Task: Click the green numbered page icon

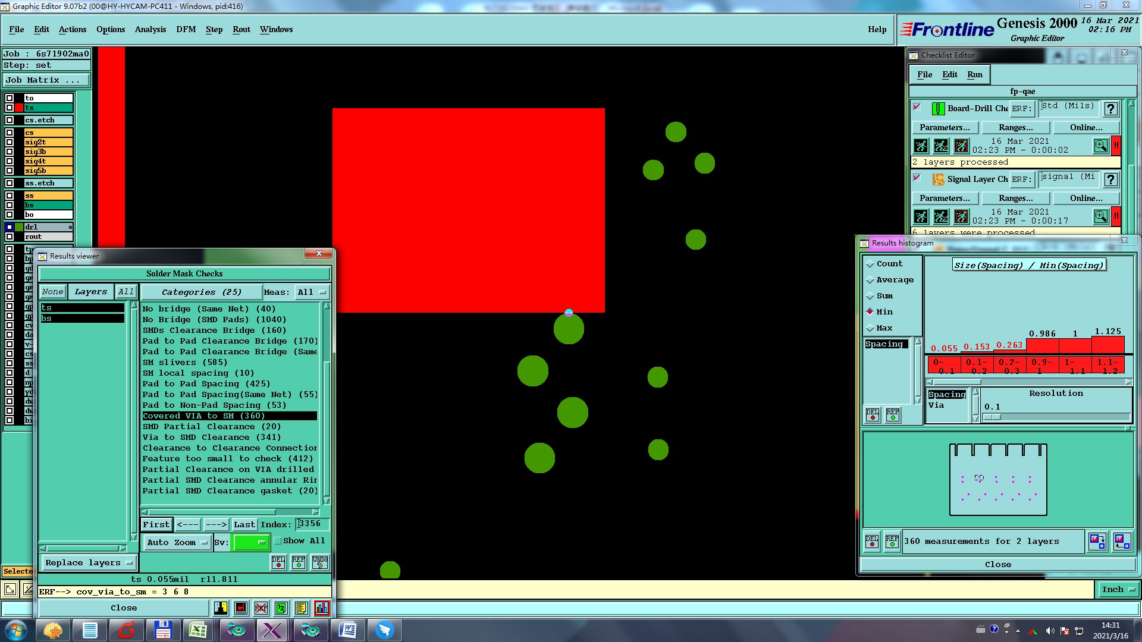Action: click(281, 608)
